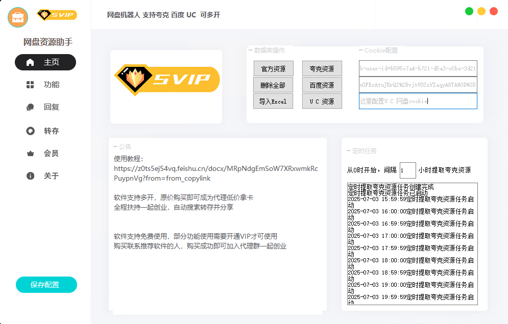This screenshot has width=508, height=324.
Task: Click the announcement line 软件支持多开
Action: 184,198
